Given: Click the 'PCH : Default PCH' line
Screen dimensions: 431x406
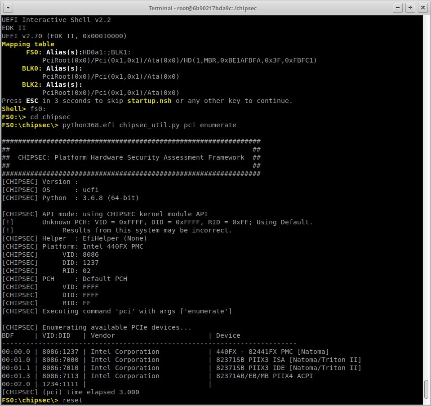Looking at the screenshot, I should 65,279.
